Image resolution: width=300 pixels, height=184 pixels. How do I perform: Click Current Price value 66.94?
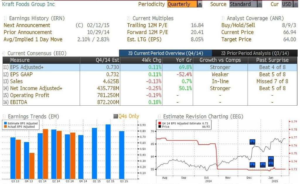(290, 32)
